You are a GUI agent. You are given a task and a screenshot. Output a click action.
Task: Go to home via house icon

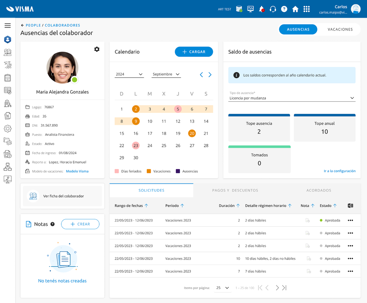(x=295, y=9)
